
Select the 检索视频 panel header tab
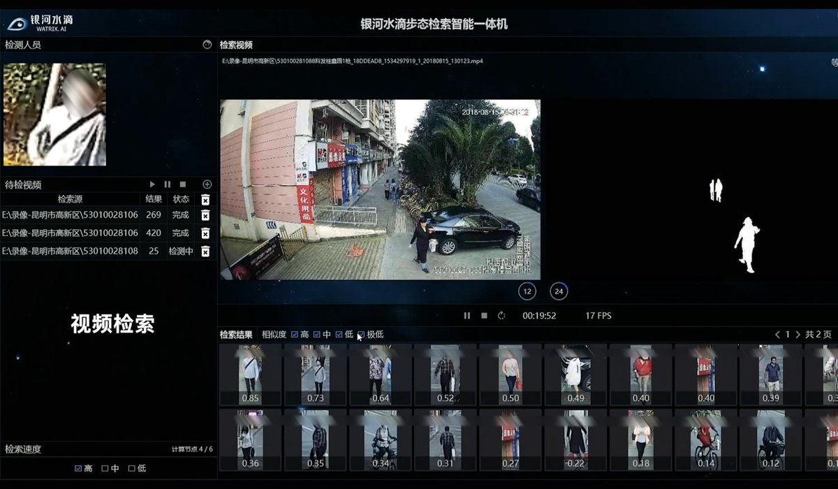(x=237, y=44)
